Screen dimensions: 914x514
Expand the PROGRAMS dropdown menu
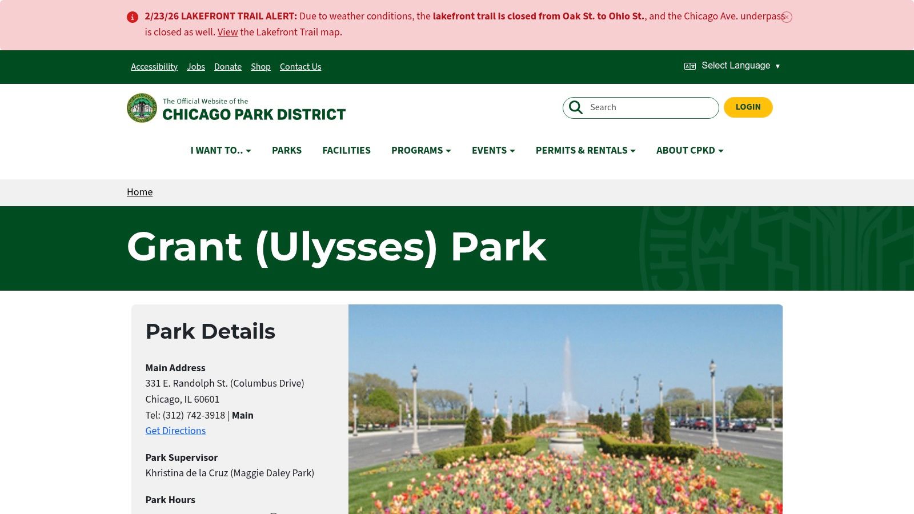421,150
